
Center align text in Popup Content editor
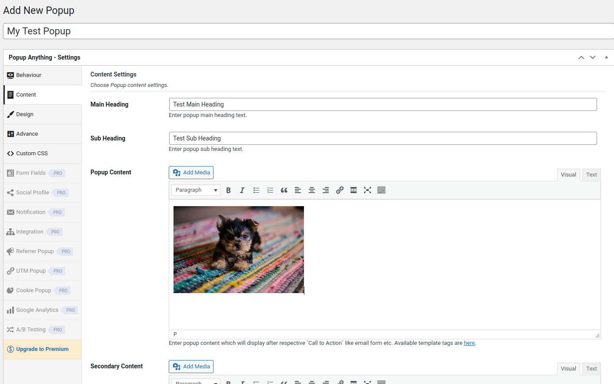click(x=312, y=190)
